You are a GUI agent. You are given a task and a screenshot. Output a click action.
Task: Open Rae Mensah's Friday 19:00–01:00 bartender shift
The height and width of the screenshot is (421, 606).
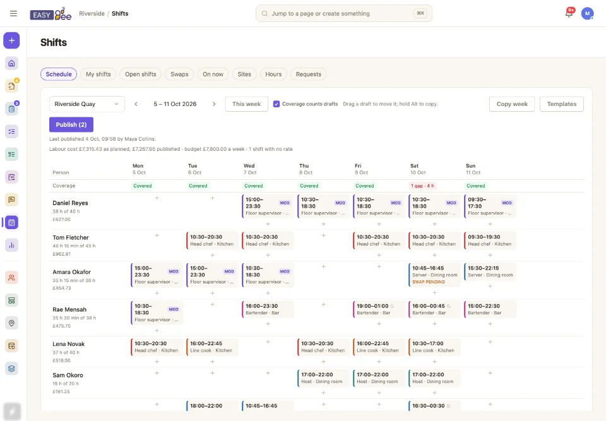pos(379,309)
